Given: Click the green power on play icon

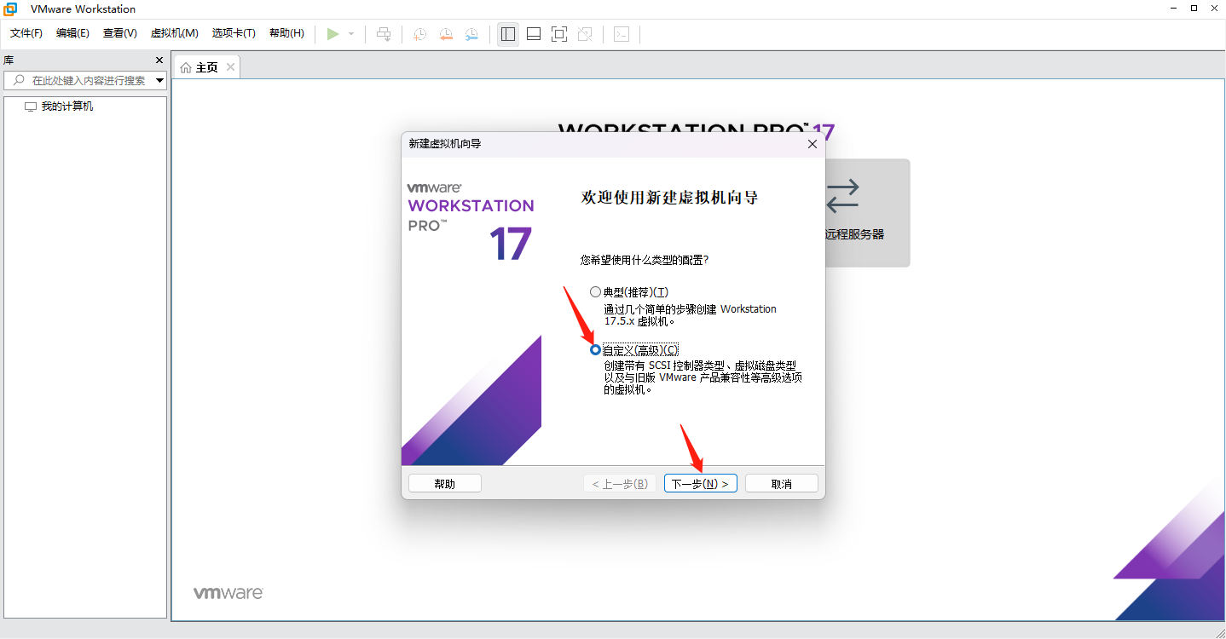Looking at the screenshot, I should pos(333,34).
